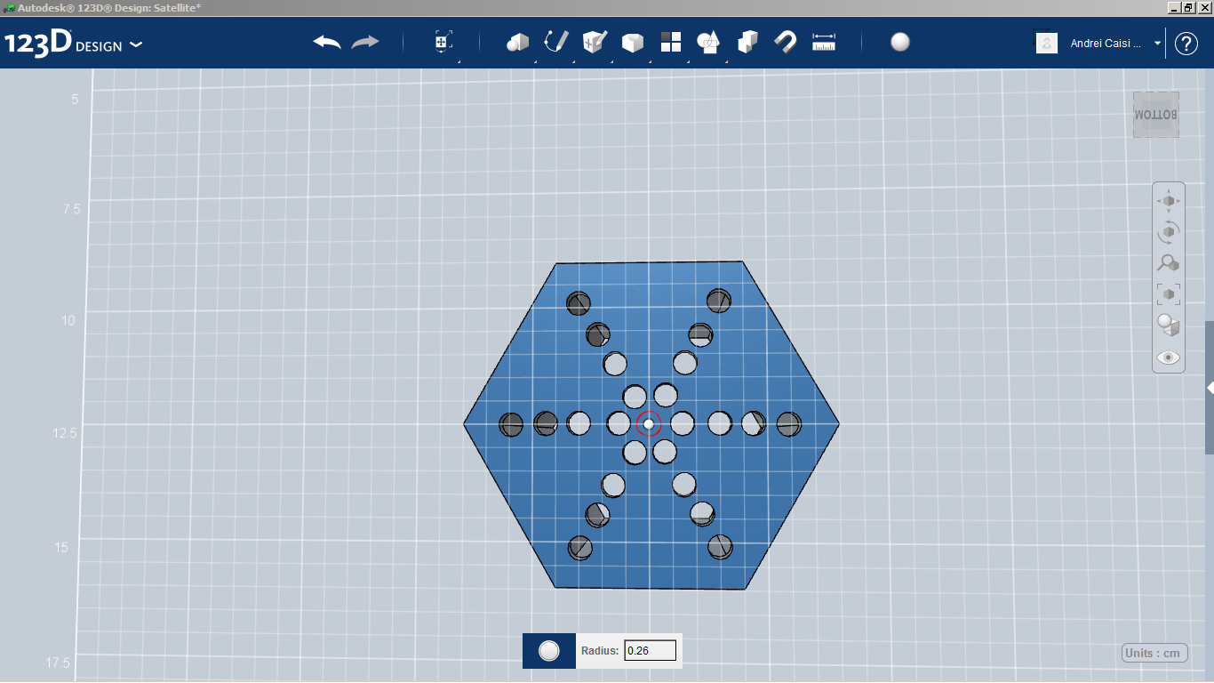The width and height of the screenshot is (1214, 683).
Task: Open the Combine tool
Action: coord(747,42)
